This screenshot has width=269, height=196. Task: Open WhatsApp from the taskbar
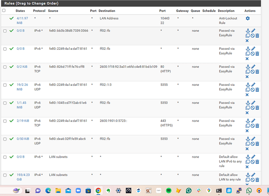pos(249,191)
